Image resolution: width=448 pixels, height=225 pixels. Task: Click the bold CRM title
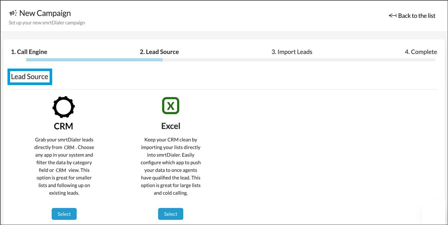(x=63, y=126)
